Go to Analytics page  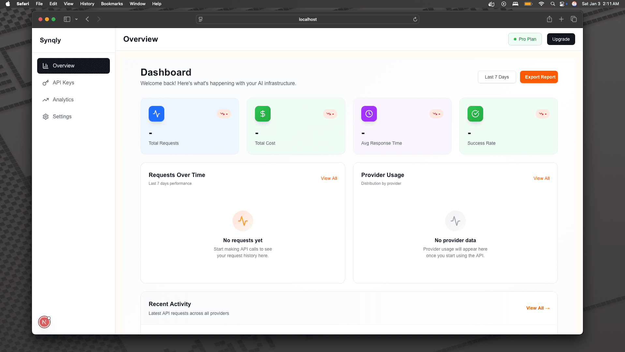pyautogui.click(x=73, y=100)
